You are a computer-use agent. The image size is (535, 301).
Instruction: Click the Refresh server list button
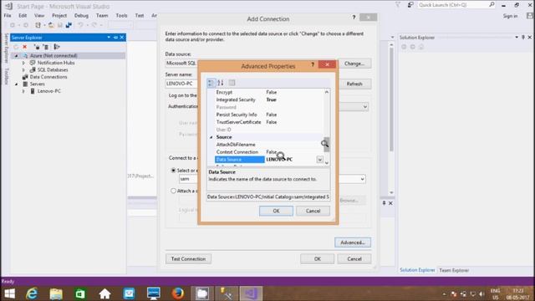tap(354, 84)
